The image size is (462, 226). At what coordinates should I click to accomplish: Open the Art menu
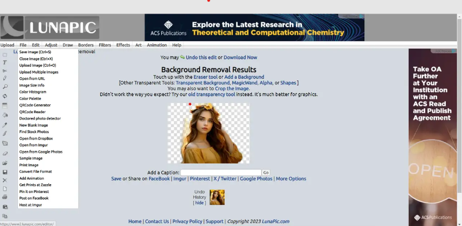tap(138, 45)
